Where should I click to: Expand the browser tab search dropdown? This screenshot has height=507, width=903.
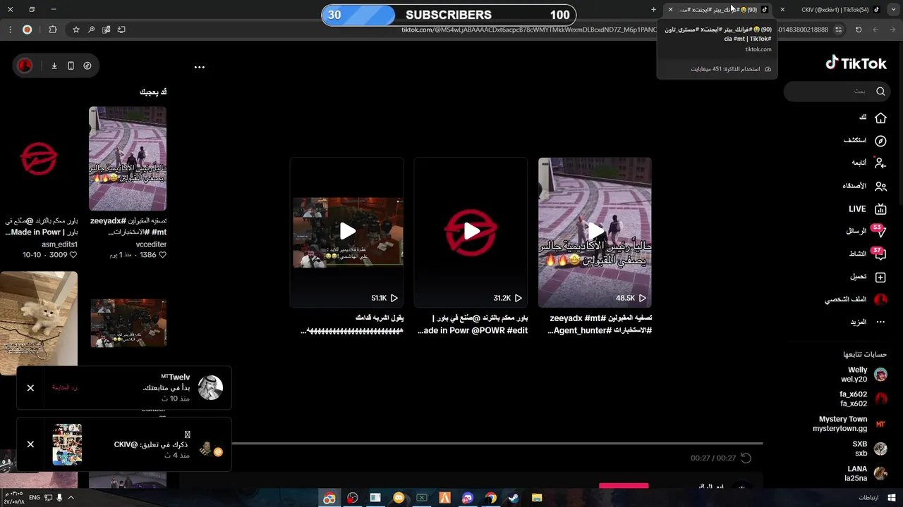[893, 9]
